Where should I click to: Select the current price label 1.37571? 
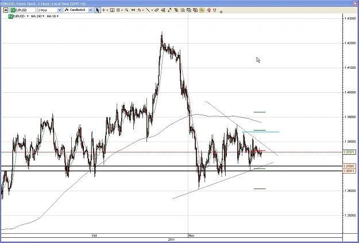349,152
